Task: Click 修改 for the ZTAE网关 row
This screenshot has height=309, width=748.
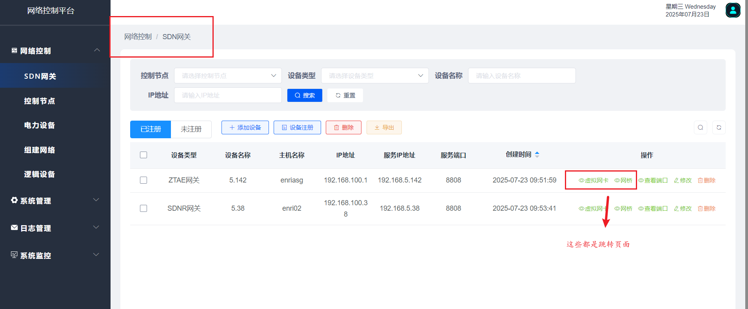Action: [x=683, y=181]
